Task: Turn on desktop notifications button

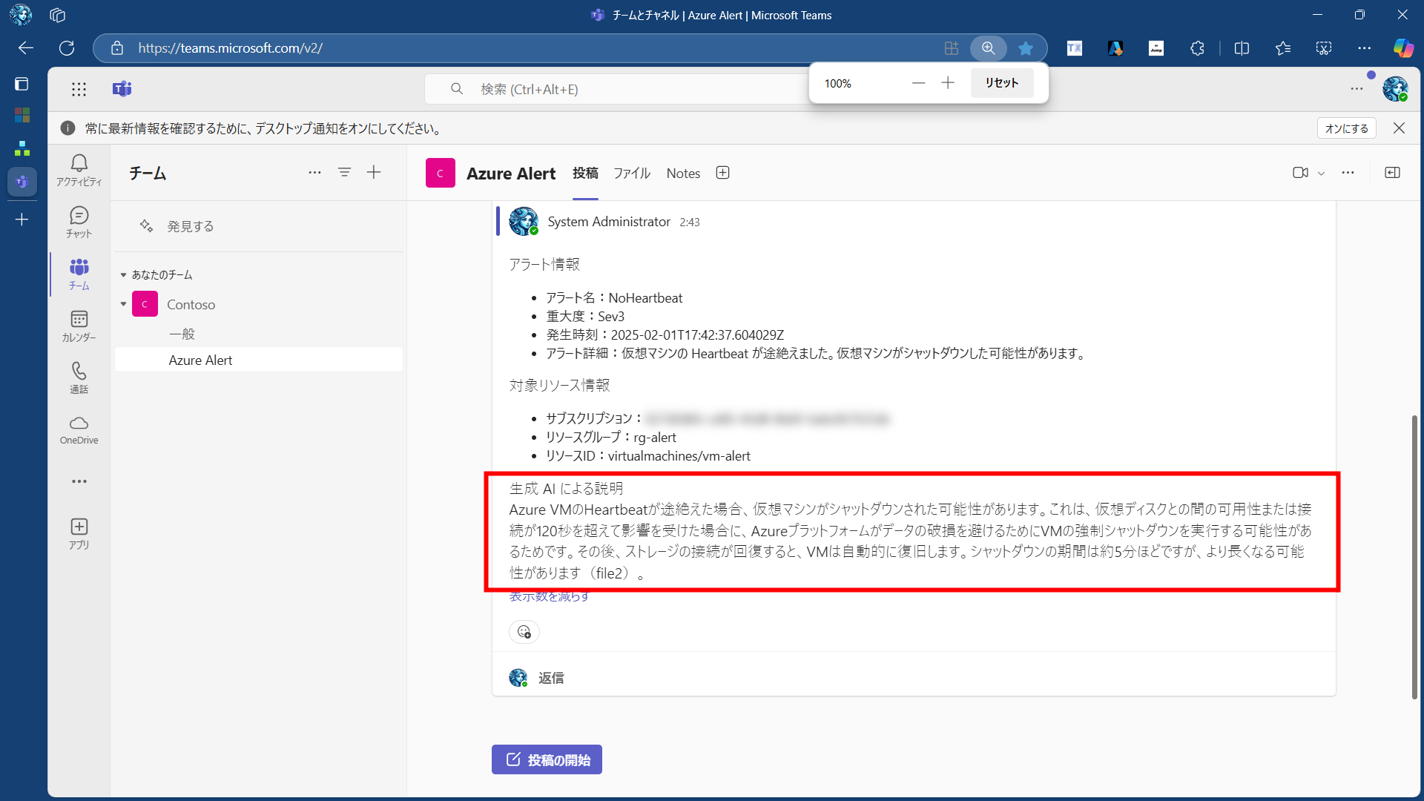Action: click(1346, 128)
